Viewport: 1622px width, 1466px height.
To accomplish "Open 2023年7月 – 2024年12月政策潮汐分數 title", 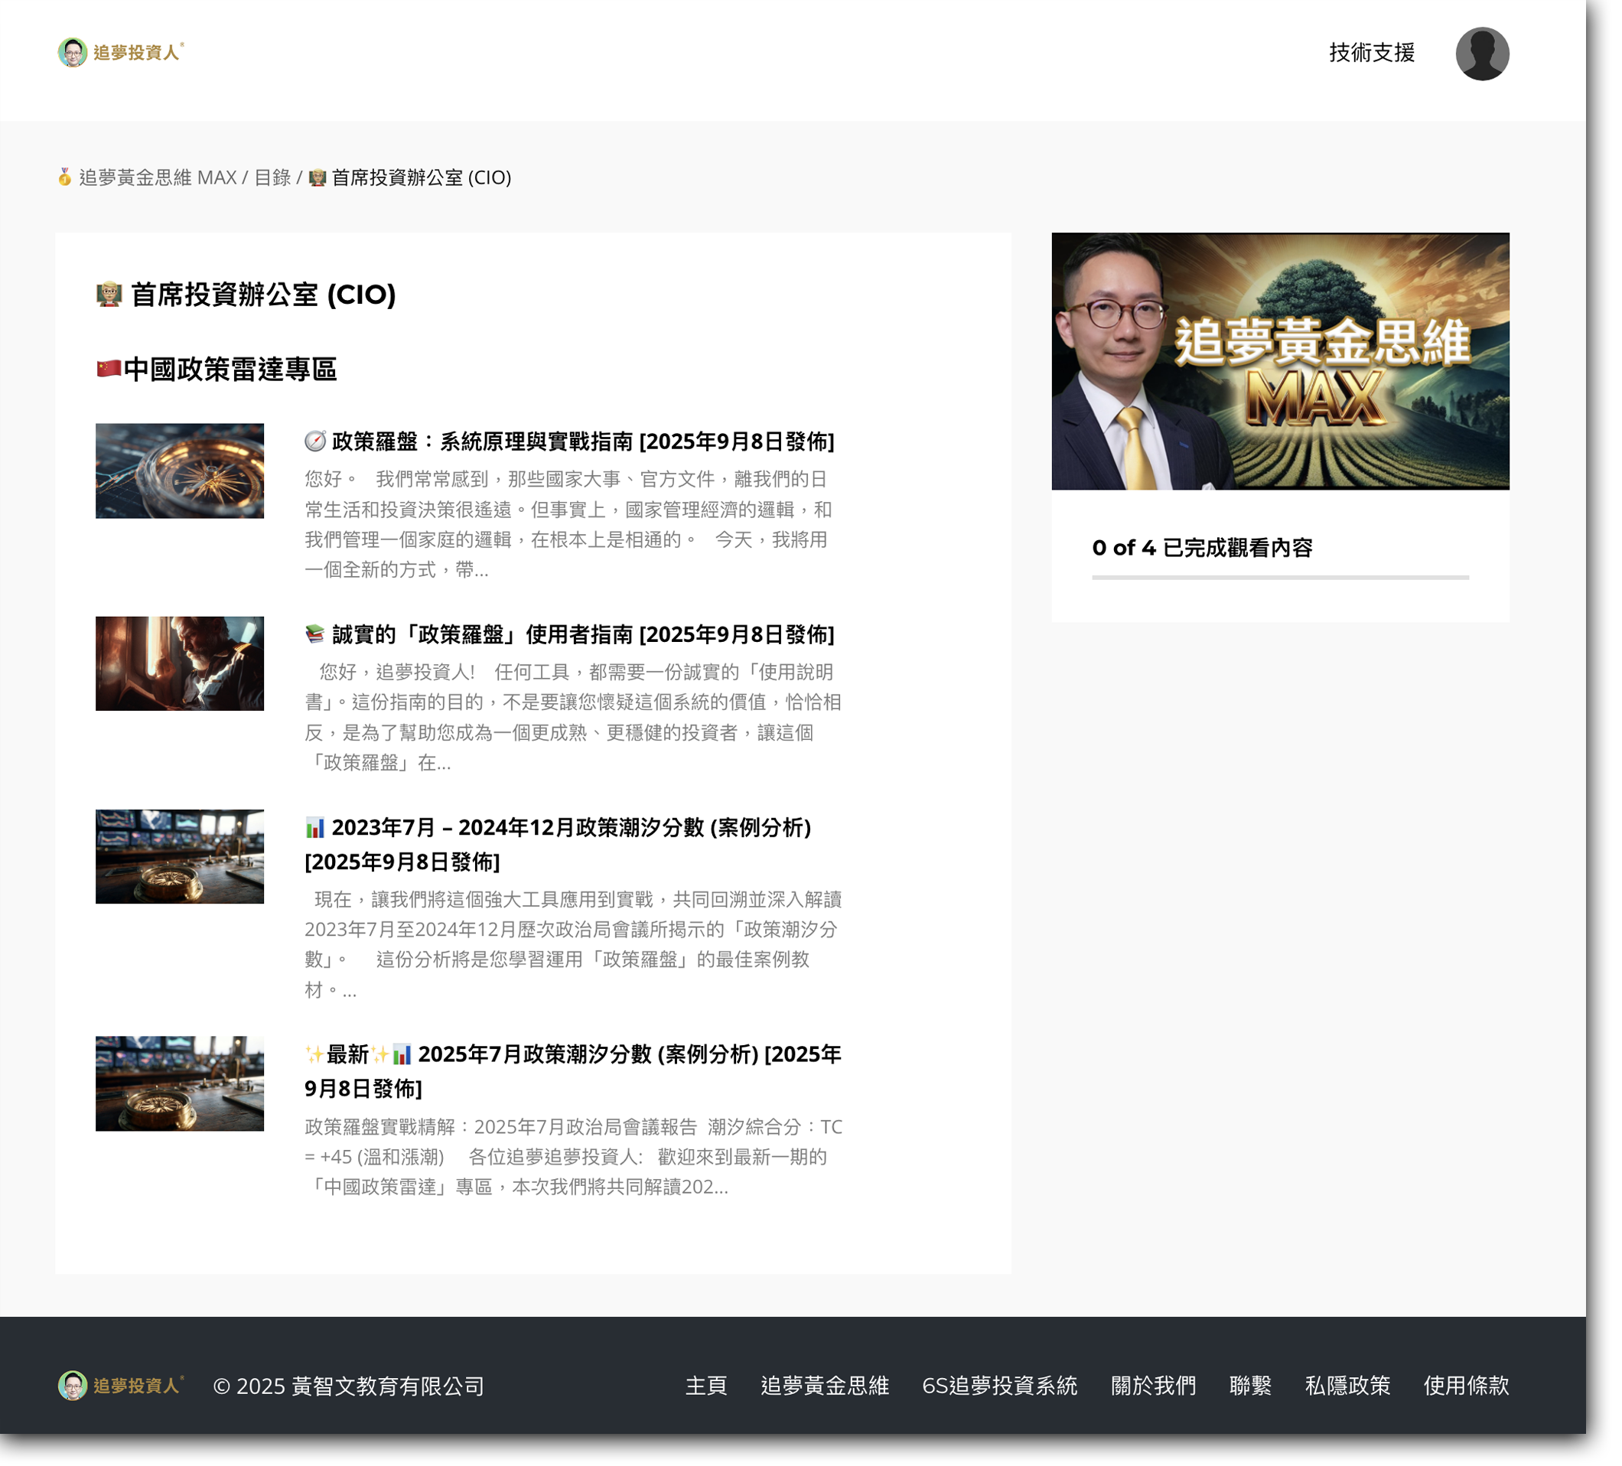I will coord(572,828).
